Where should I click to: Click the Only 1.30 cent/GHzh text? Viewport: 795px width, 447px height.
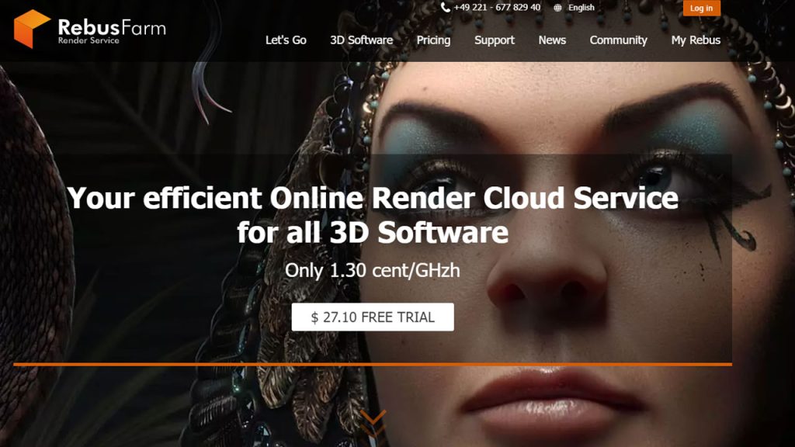click(373, 271)
